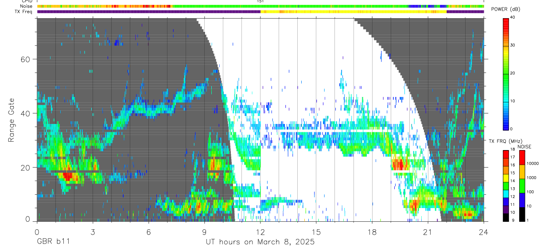Click the 'NOISE' legend title
Screen dimensions: 544x251
tap(525, 147)
